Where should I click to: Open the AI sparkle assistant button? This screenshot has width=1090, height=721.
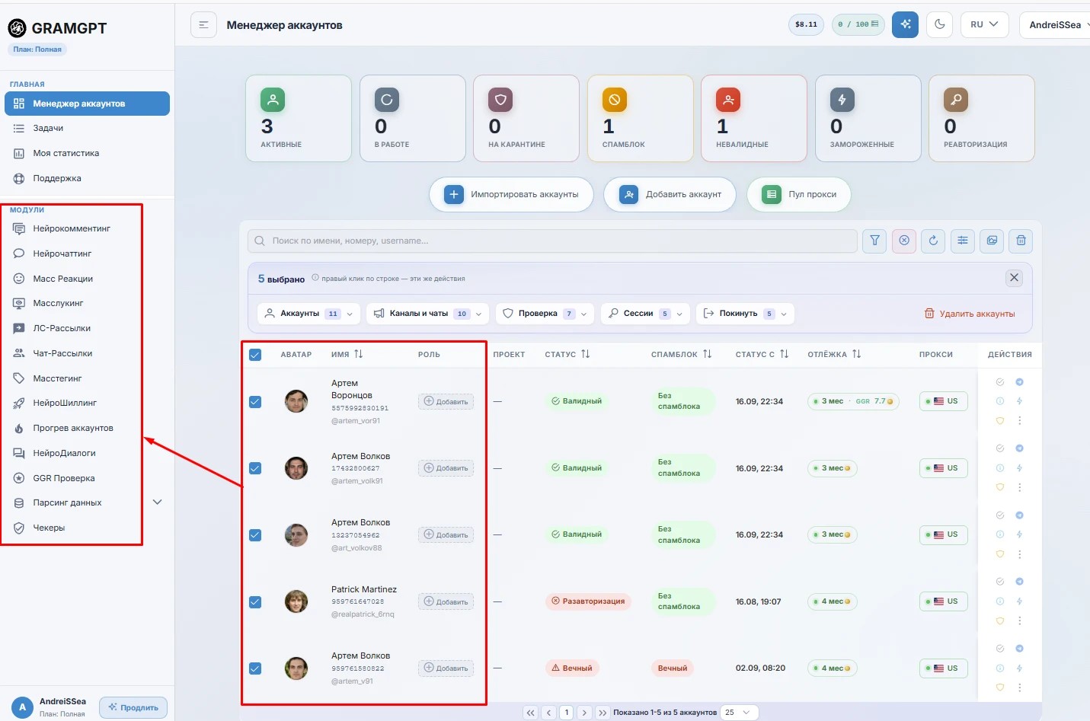click(905, 24)
